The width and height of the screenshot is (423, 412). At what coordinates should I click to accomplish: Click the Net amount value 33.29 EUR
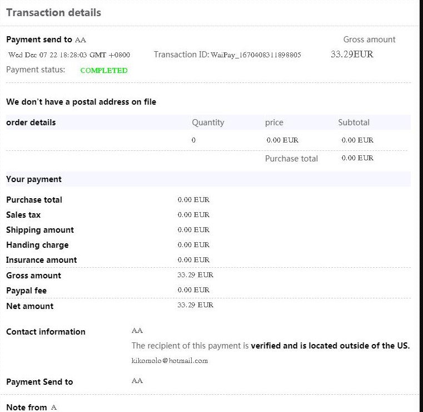coord(195,305)
